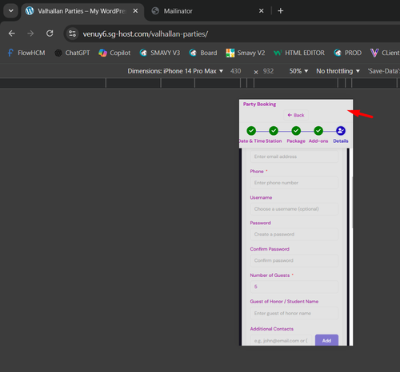Click the Enter phone number field
This screenshot has width=400, height=372.
click(294, 183)
